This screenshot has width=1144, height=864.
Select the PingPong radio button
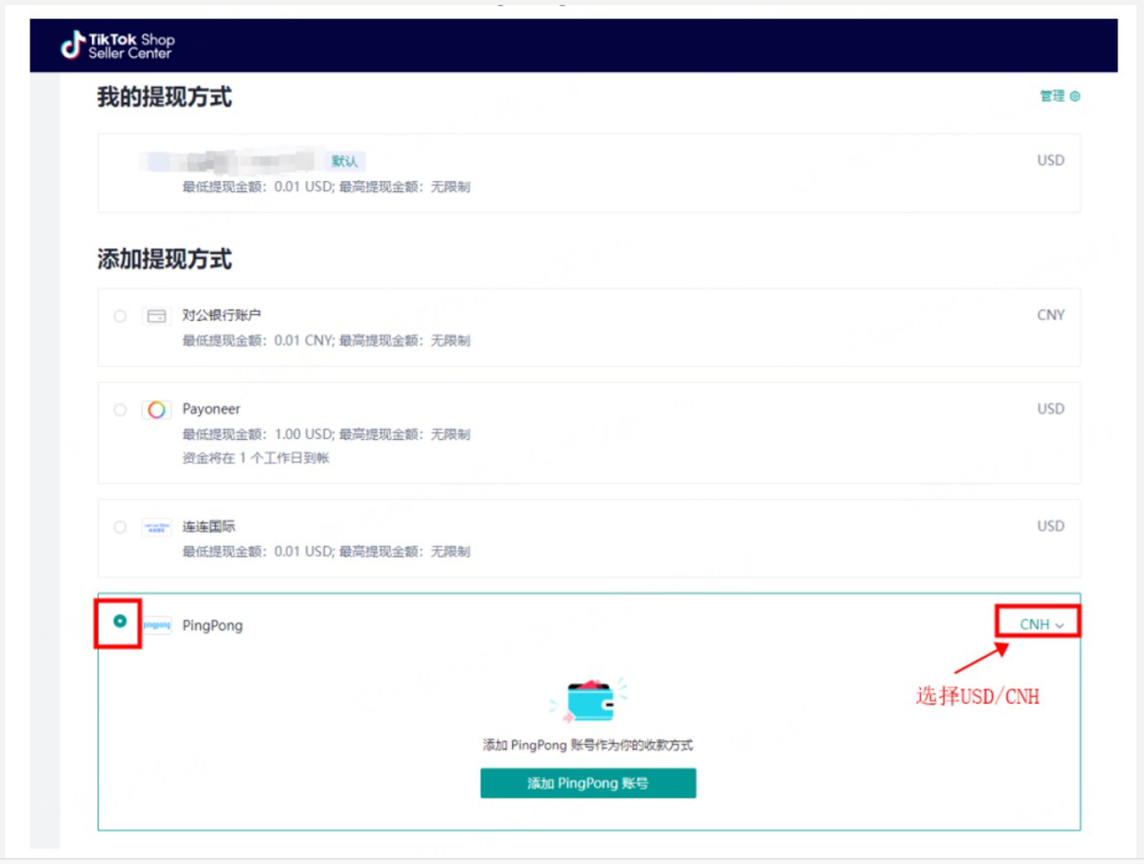click(120, 621)
